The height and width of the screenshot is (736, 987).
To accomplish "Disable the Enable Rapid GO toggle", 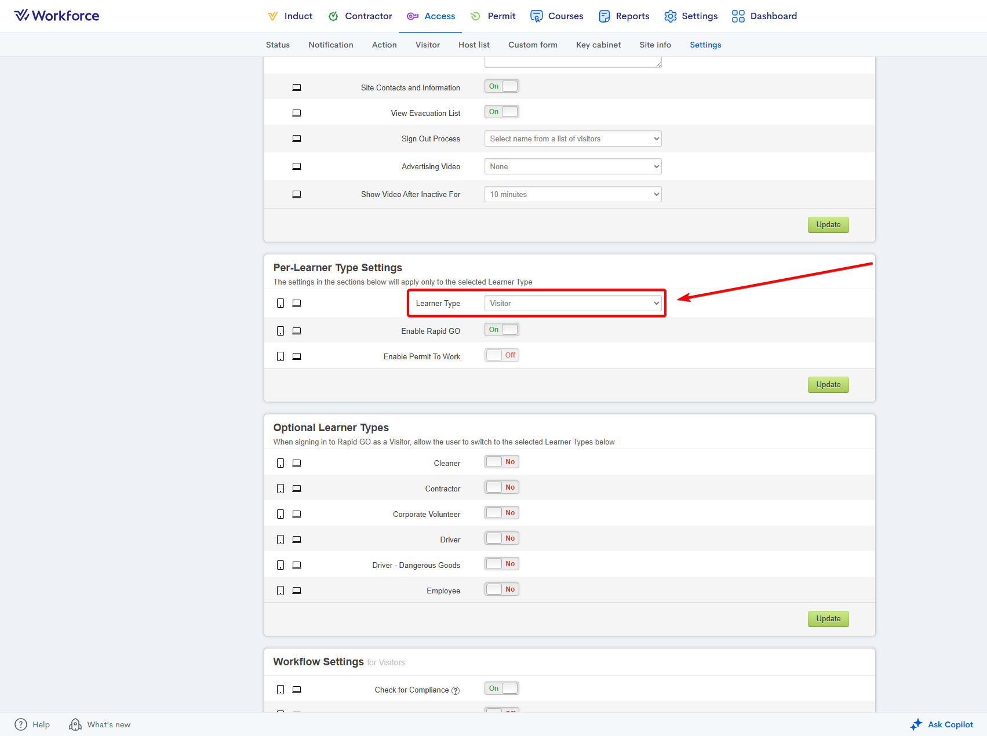I will pos(501,330).
